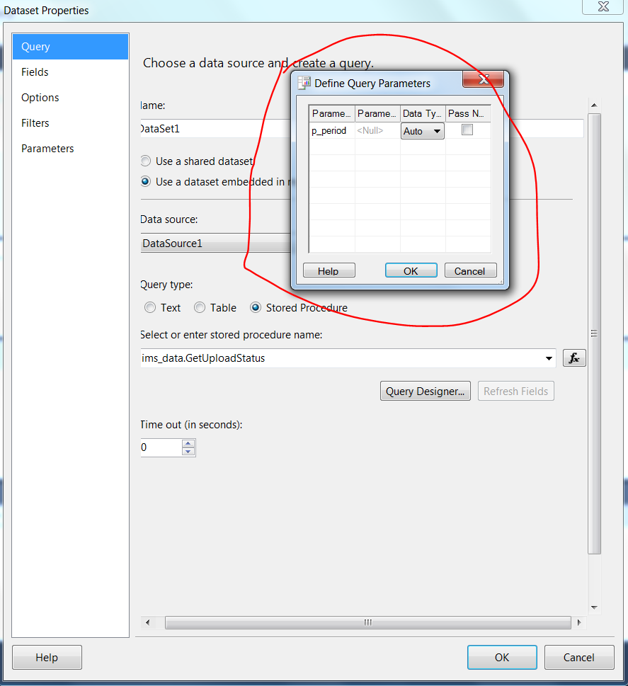Click the Refresh Fields button
This screenshot has height=686, width=628.
[516, 391]
